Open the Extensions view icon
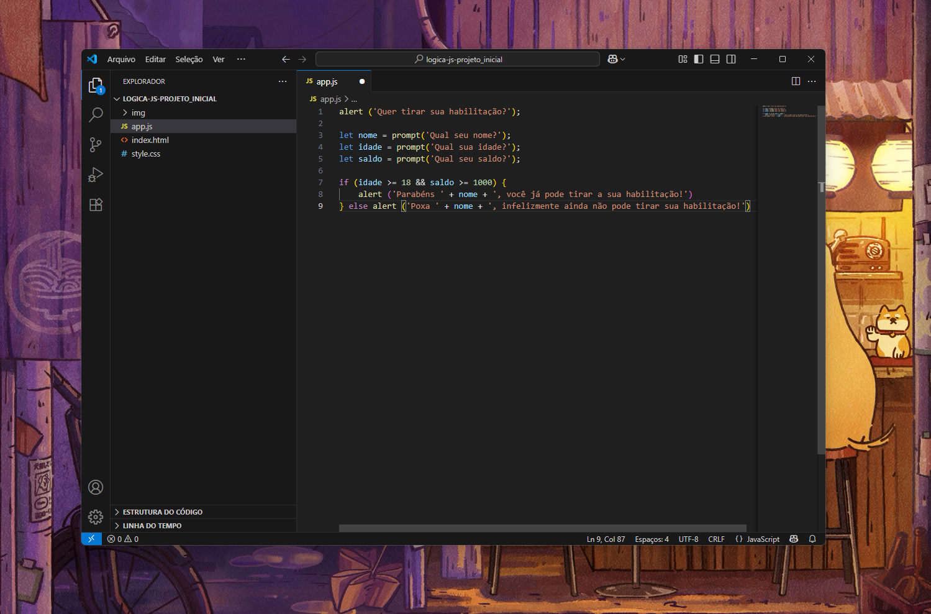This screenshot has width=931, height=614. coord(96,204)
